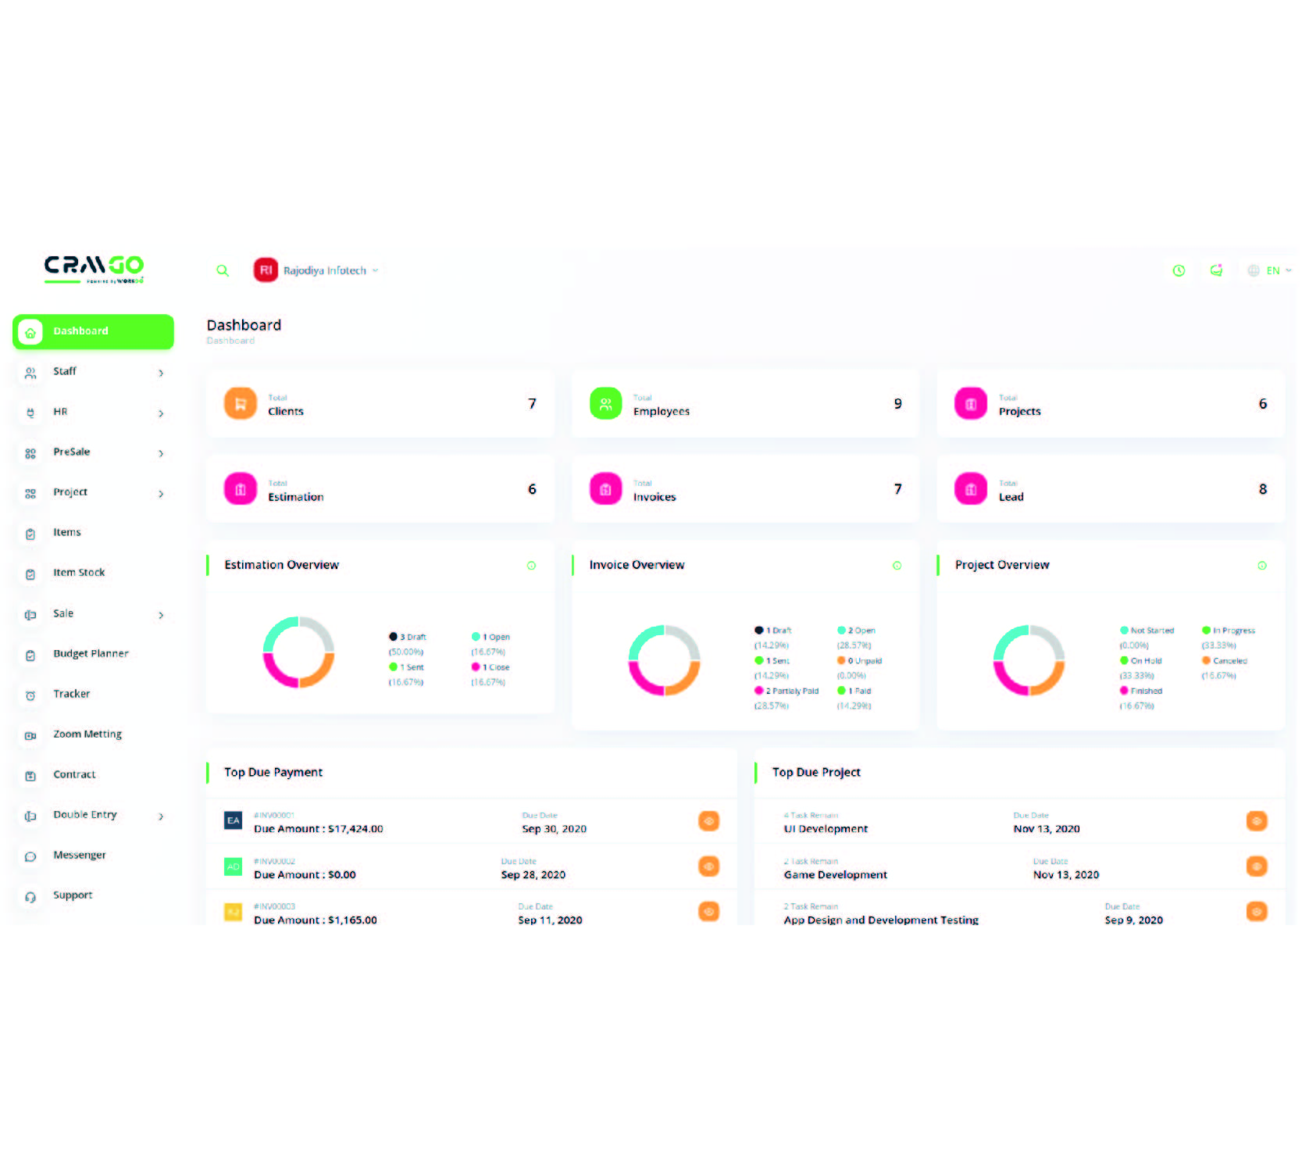Open Budget Planner in the sidebar
Image resolution: width=1302 pixels, height=1172 pixels.
click(x=91, y=653)
